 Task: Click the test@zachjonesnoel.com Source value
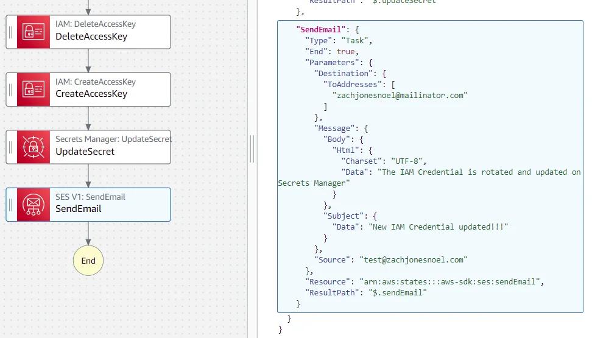coord(413,259)
